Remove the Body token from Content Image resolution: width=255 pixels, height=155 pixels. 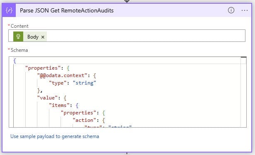click(43, 37)
